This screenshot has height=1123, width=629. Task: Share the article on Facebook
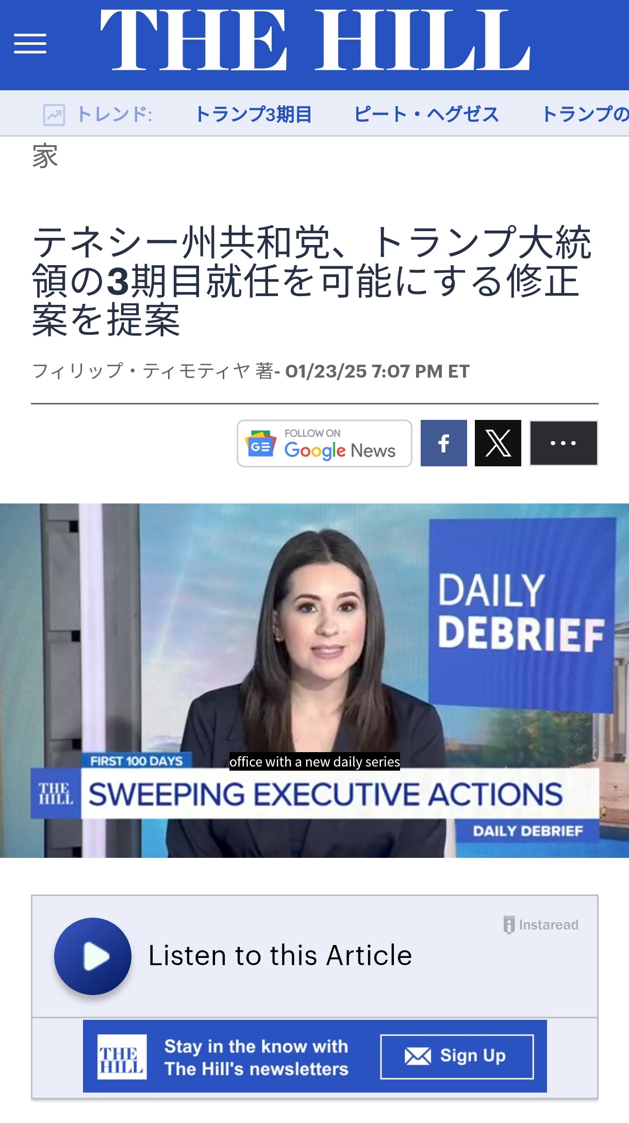[443, 443]
